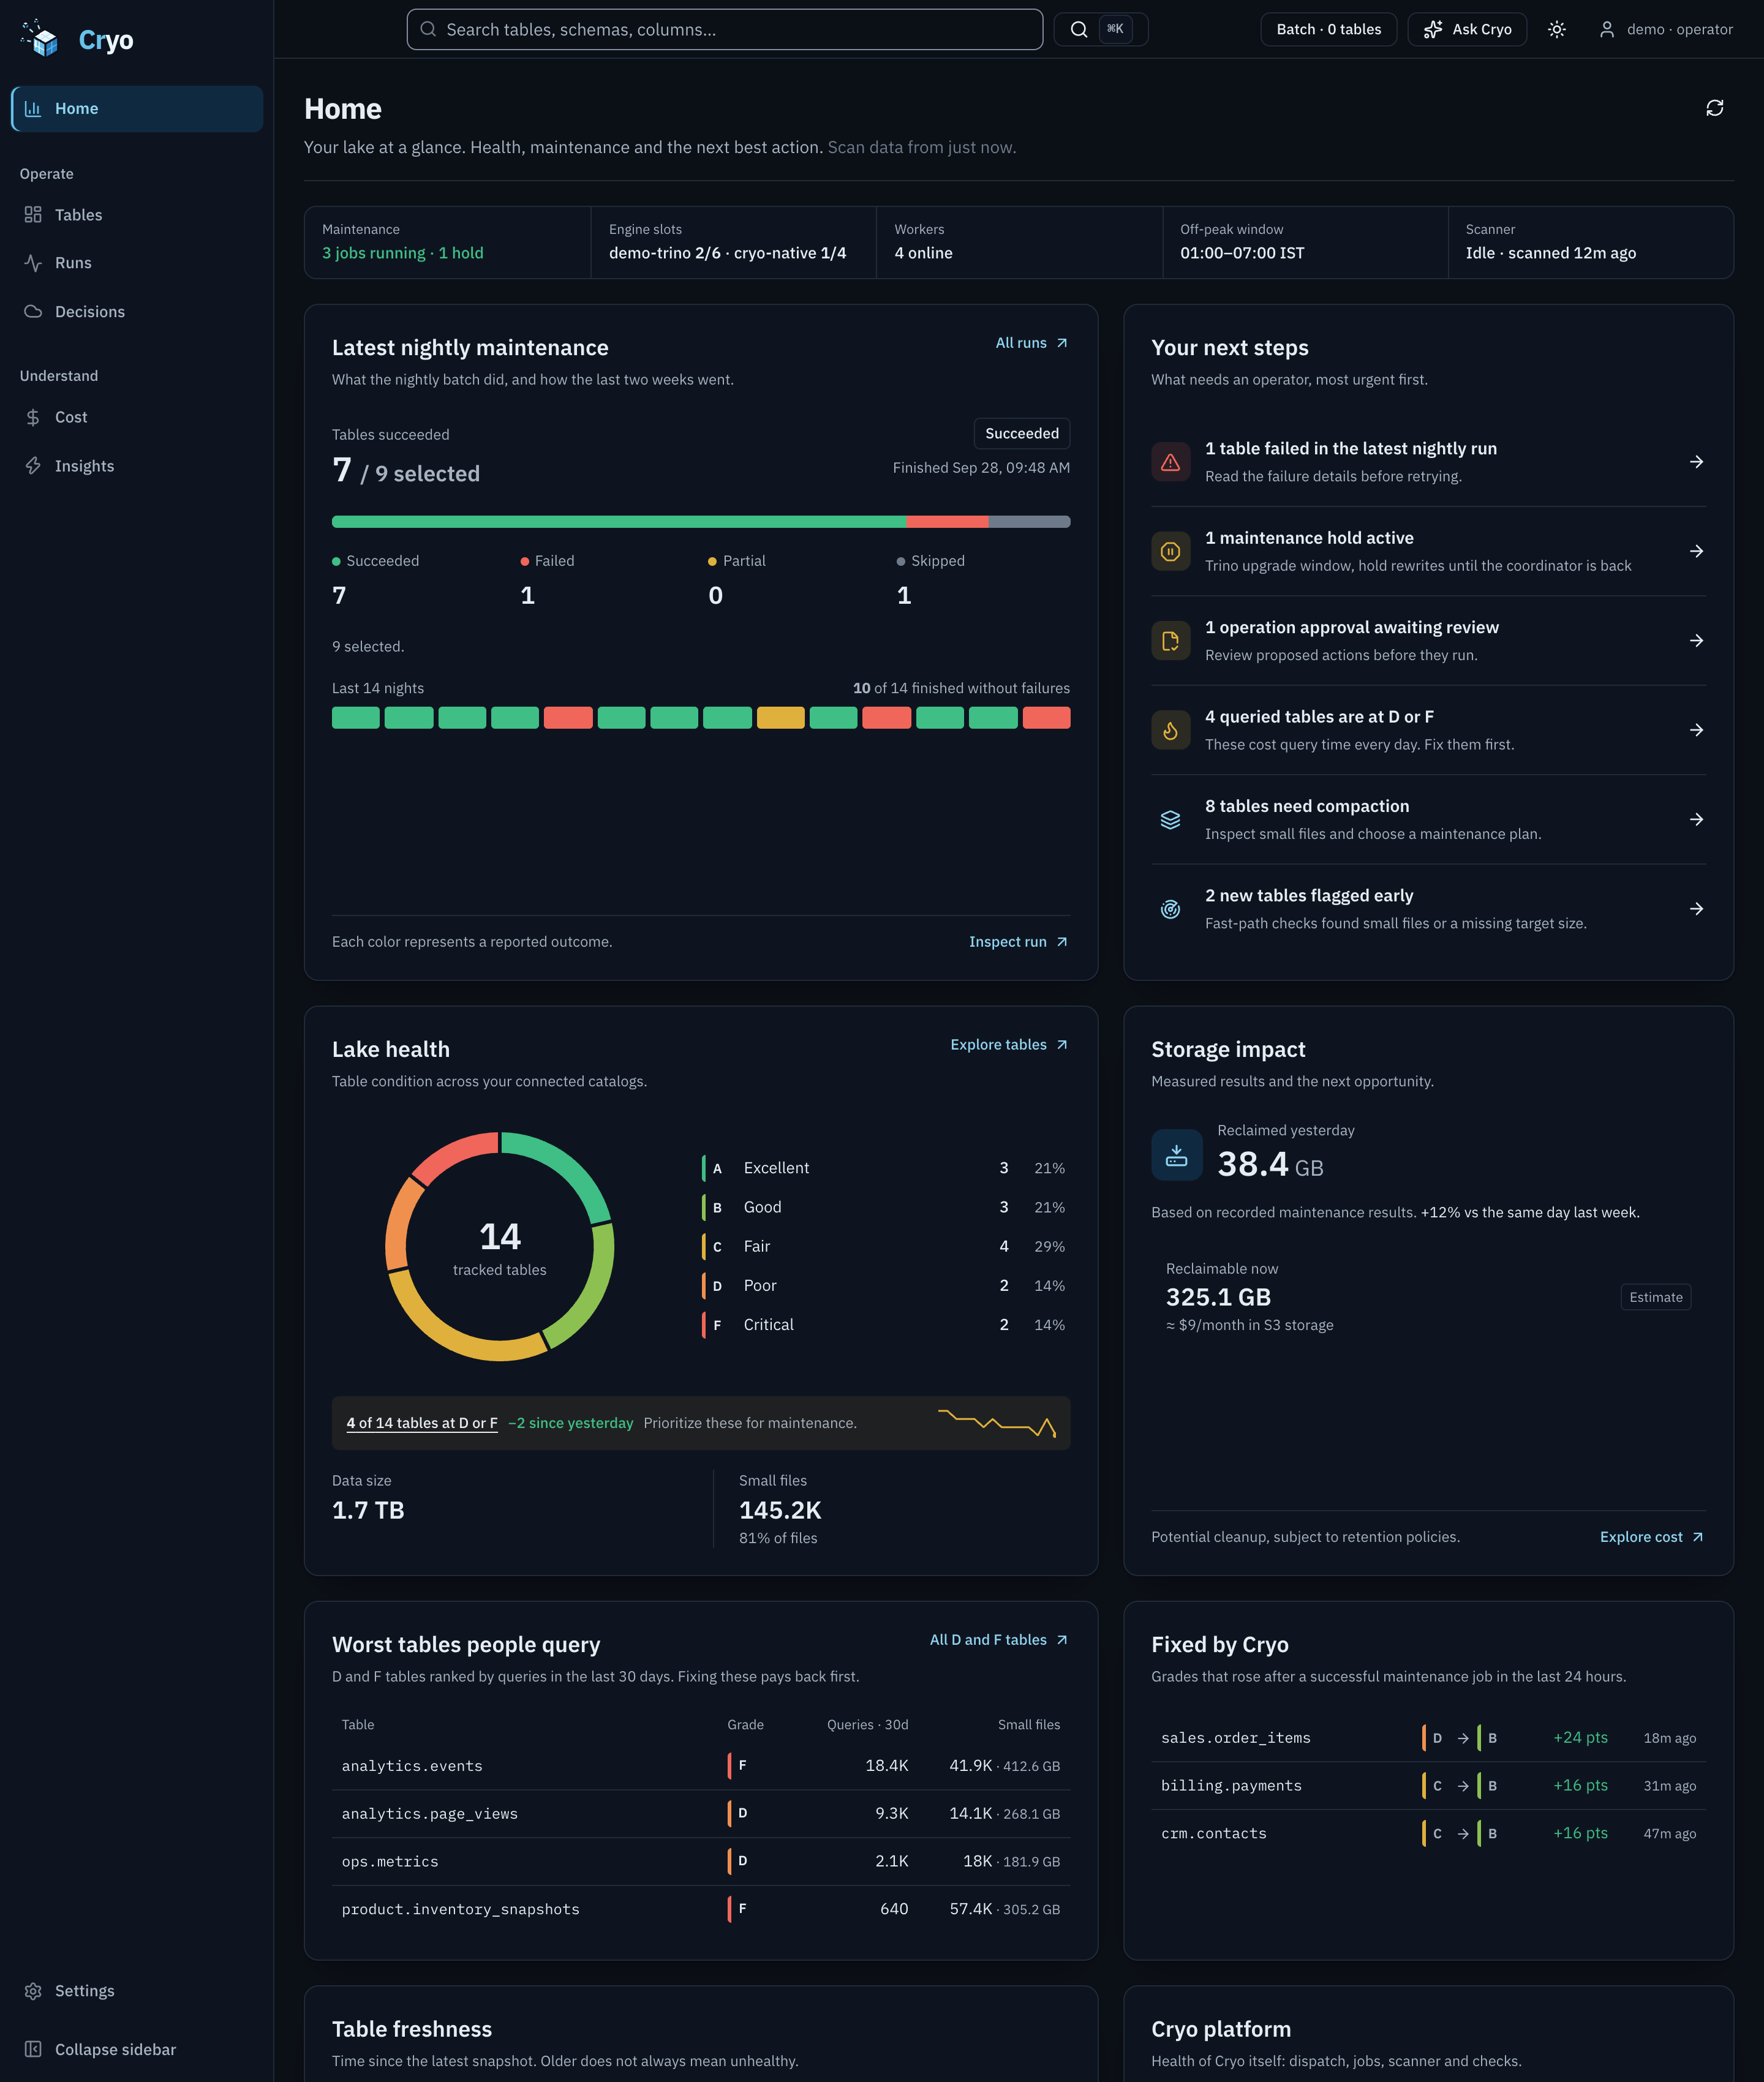
Task: Open arrow for 2 new tables flagged early
Action: [x=1696, y=909]
